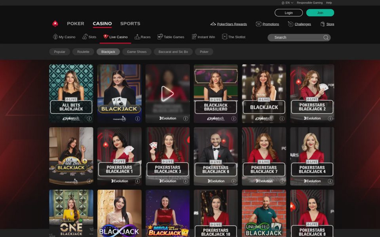Select the Blackjack filter pill
The height and width of the screenshot is (237, 380).
tap(108, 52)
